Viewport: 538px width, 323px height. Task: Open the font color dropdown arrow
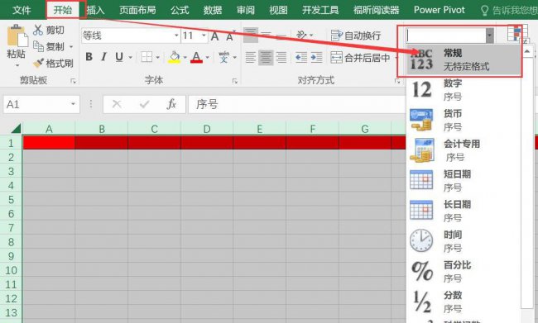pos(207,57)
